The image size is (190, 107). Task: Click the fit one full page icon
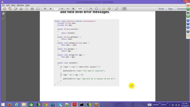coord(96,9)
